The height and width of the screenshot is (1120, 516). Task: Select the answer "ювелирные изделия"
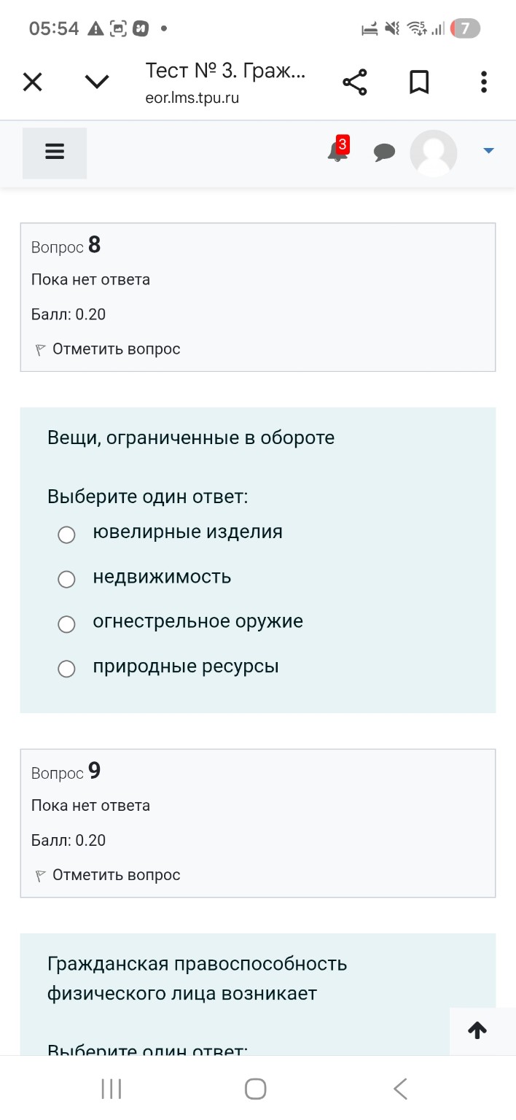[66, 534]
